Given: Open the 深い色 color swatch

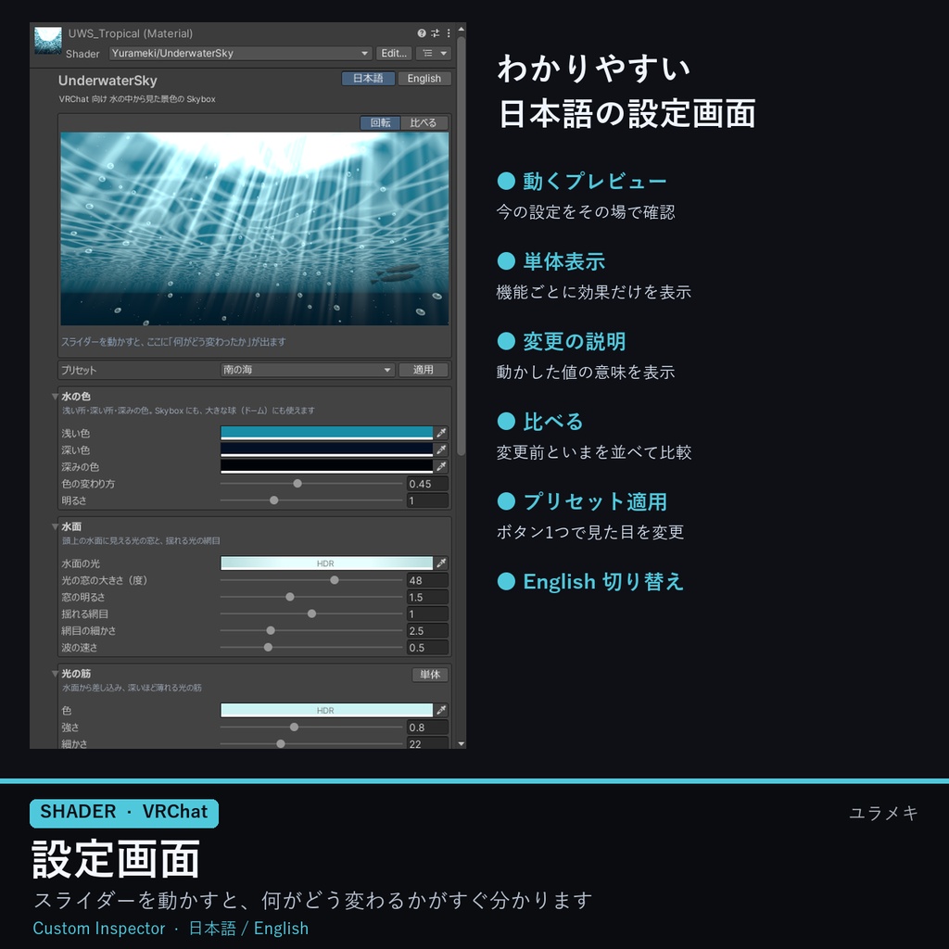Looking at the screenshot, I should 326,449.
